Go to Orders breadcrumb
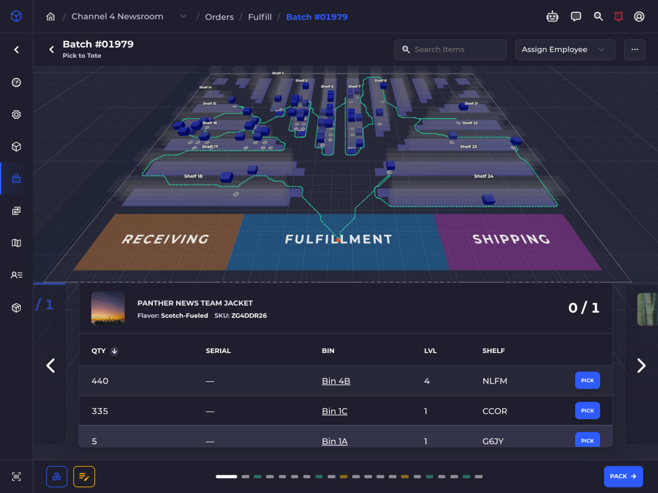Image resolution: width=658 pixels, height=493 pixels. 219,17
